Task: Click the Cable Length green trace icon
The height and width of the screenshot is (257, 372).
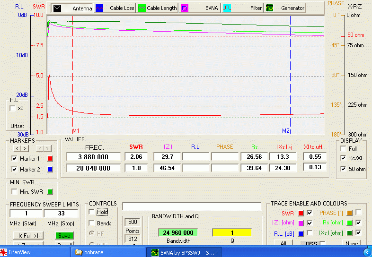Action: pos(142,8)
